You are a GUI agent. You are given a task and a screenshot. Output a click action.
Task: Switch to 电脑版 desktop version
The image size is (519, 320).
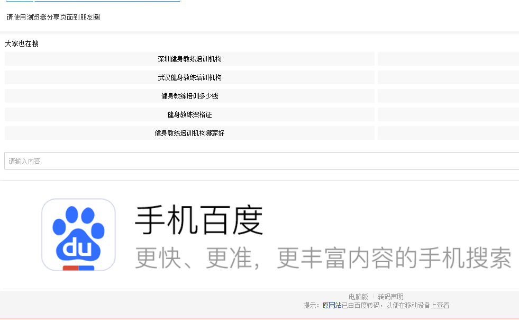point(358,297)
